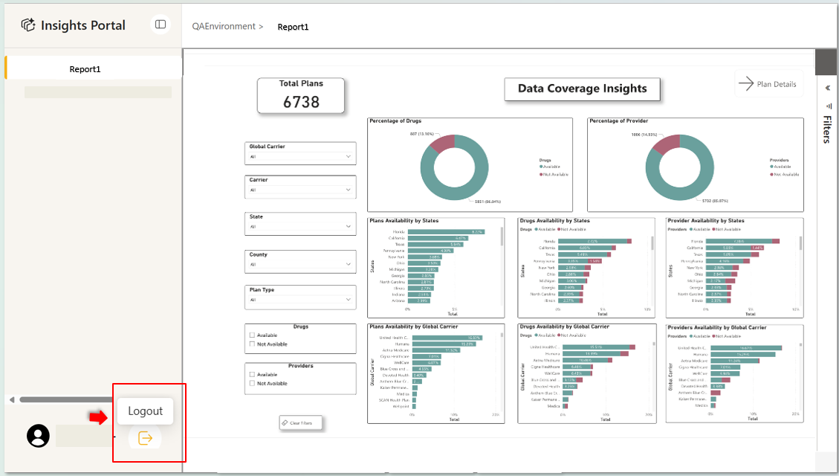Screen dimensions: 839x476
Task: Click the QAEnvironment breadcrumb
Action: [x=223, y=27]
